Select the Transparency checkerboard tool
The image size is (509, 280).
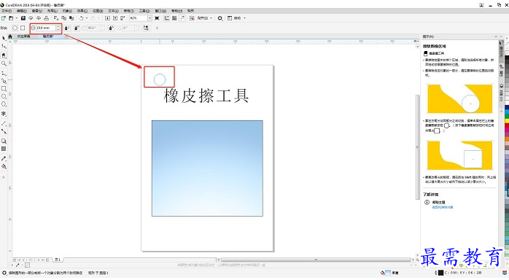tap(4, 149)
